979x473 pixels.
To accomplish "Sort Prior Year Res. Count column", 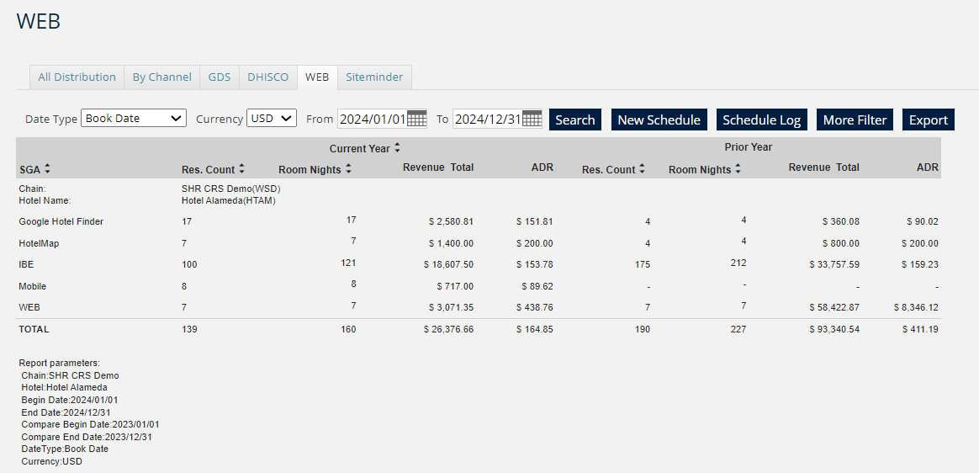I will [x=642, y=168].
